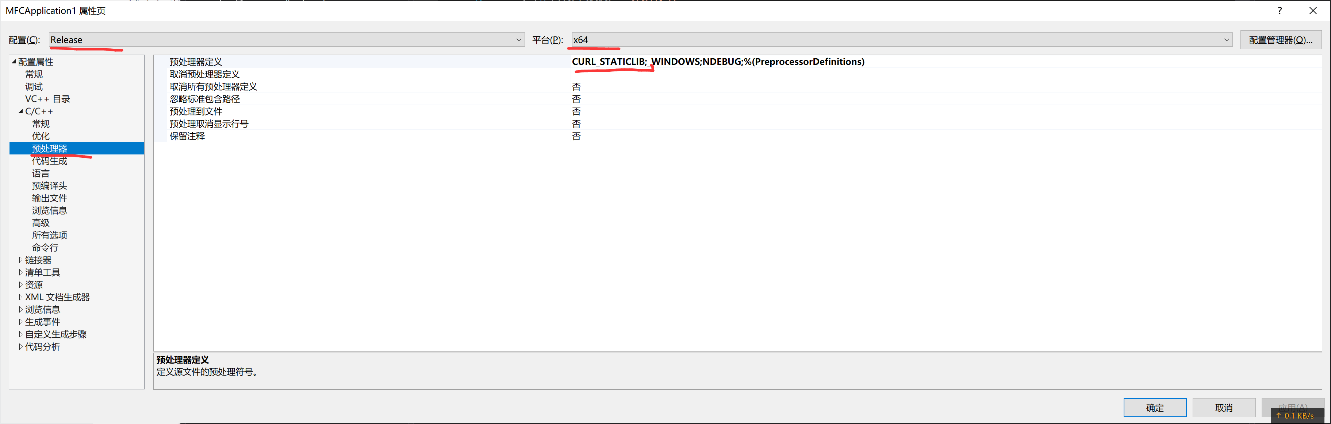Expand the 链接器 tree node
The width and height of the screenshot is (1331, 424).
tap(21, 260)
